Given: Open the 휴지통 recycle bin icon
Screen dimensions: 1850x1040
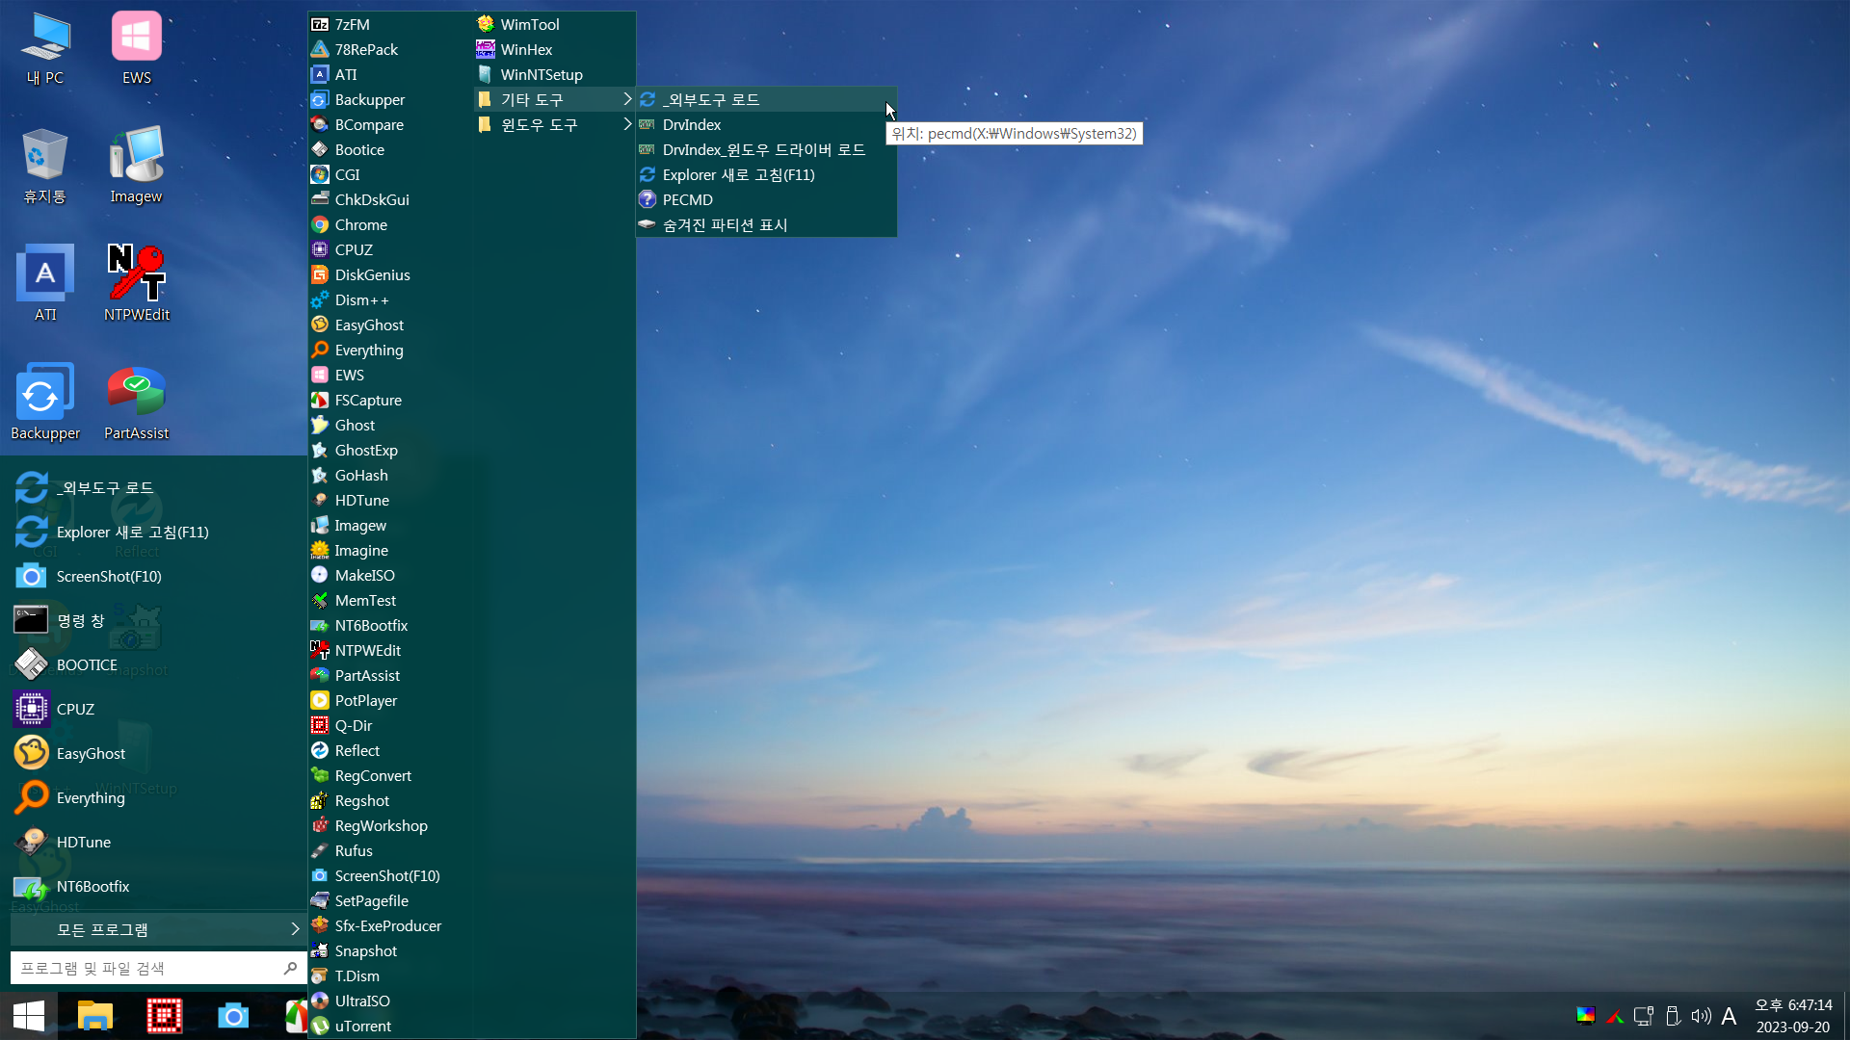Looking at the screenshot, I should pos(45,167).
